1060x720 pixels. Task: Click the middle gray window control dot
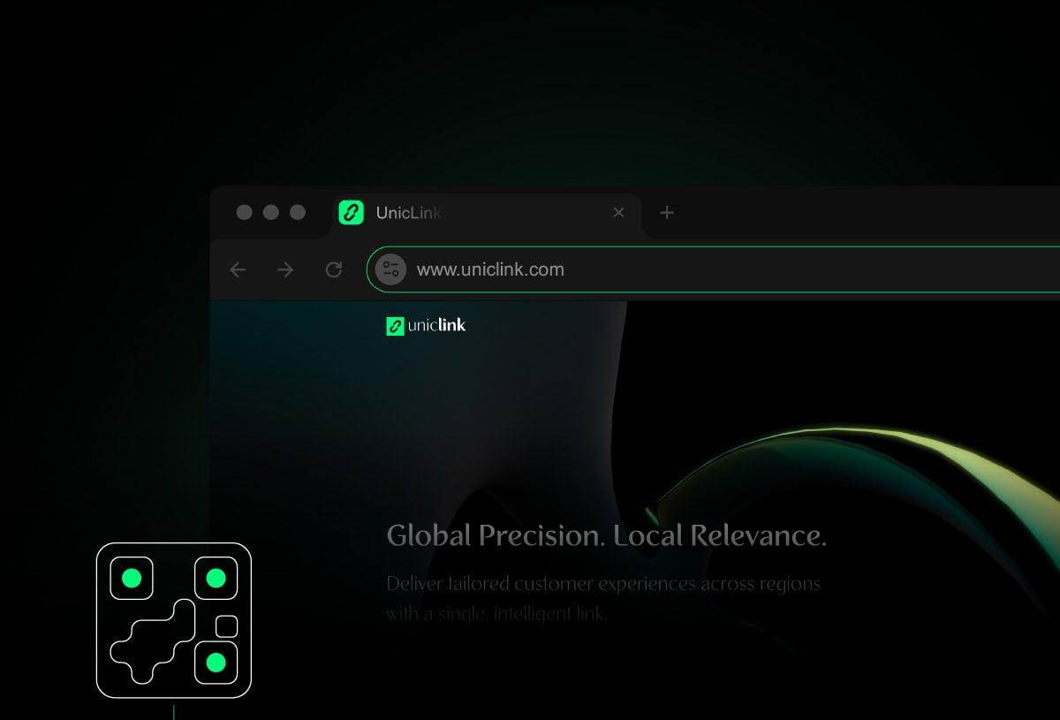tap(271, 212)
